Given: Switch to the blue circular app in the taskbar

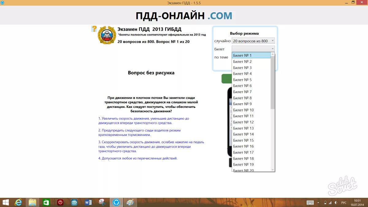Looking at the screenshot, I should click(x=116, y=202).
